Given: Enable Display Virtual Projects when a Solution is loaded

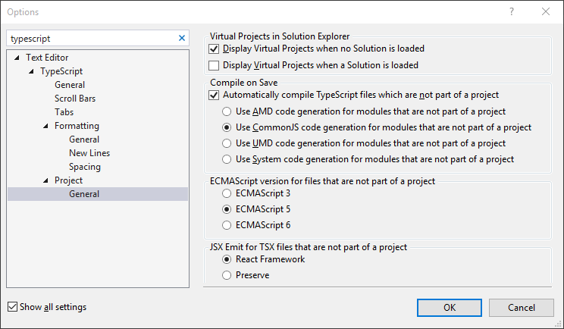Looking at the screenshot, I should 214,65.
